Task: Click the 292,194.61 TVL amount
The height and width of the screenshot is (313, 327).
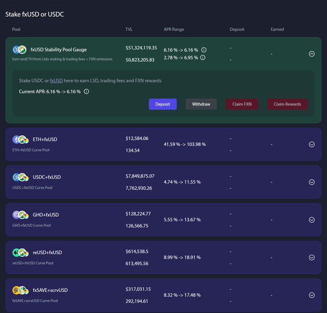Action: point(137,301)
